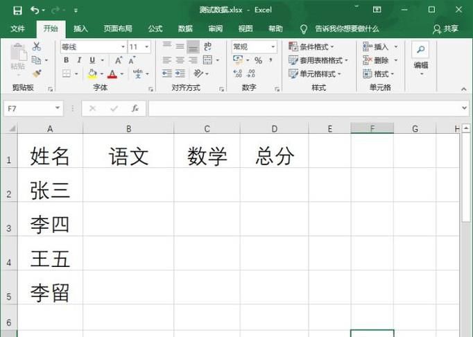Increase font size with larger A icon

tap(119, 60)
